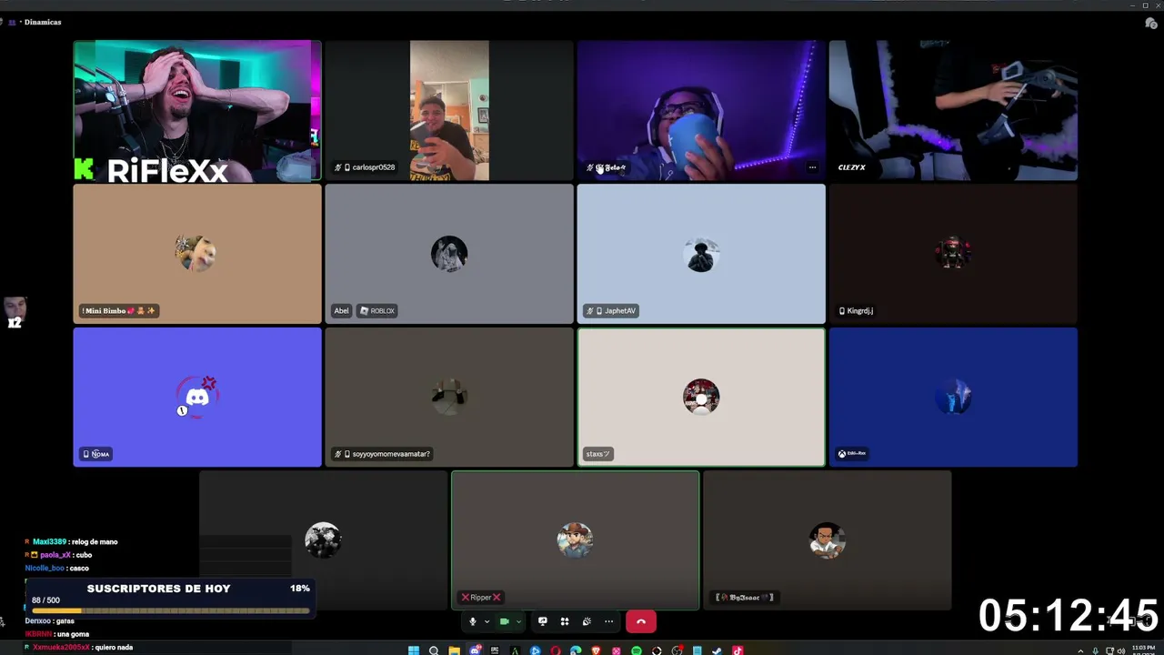Click the Mini Bimbo participant avatar

click(x=196, y=254)
